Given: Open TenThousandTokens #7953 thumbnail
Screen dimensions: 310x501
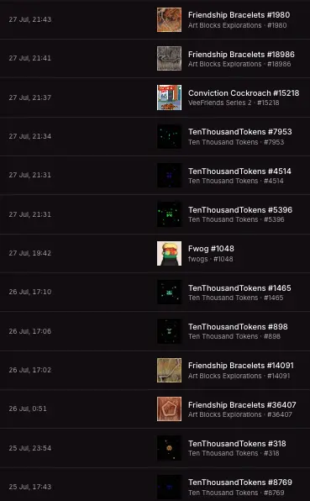Looking at the screenshot, I should pyautogui.click(x=169, y=136).
